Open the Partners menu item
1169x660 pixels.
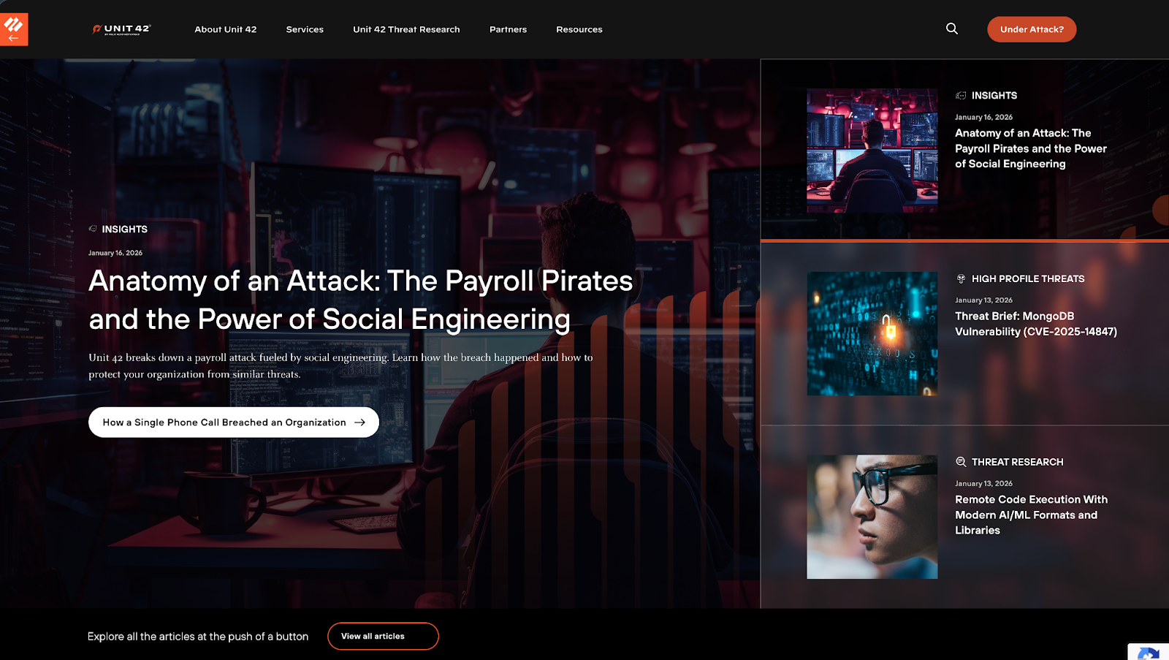508,29
